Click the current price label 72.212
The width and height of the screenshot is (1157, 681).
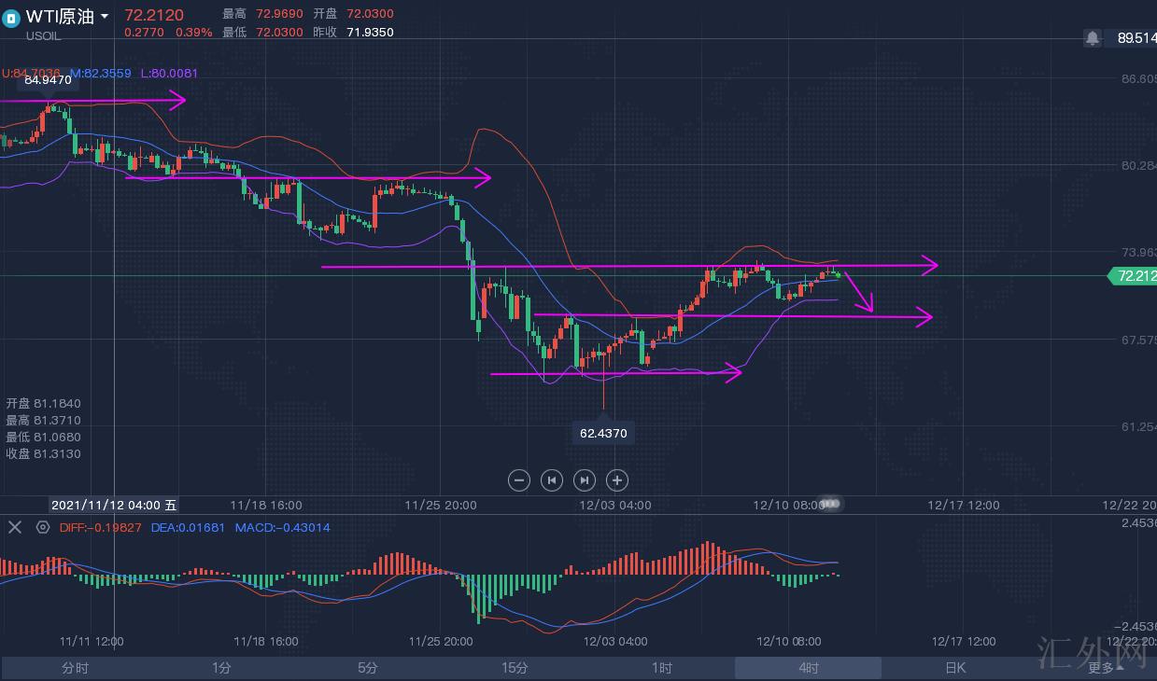(1132, 276)
